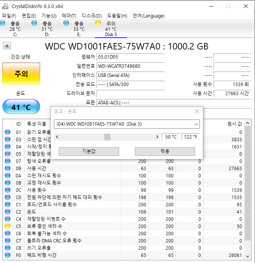Click status orb of attribute F0 row

pyautogui.click(x=8, y=255)
